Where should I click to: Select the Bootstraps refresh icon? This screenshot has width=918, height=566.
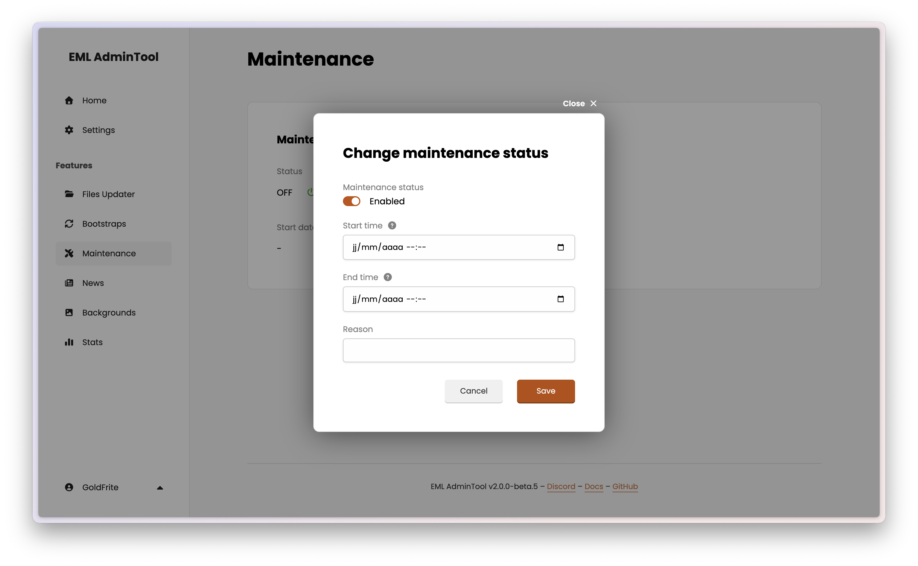click(69, 223)
